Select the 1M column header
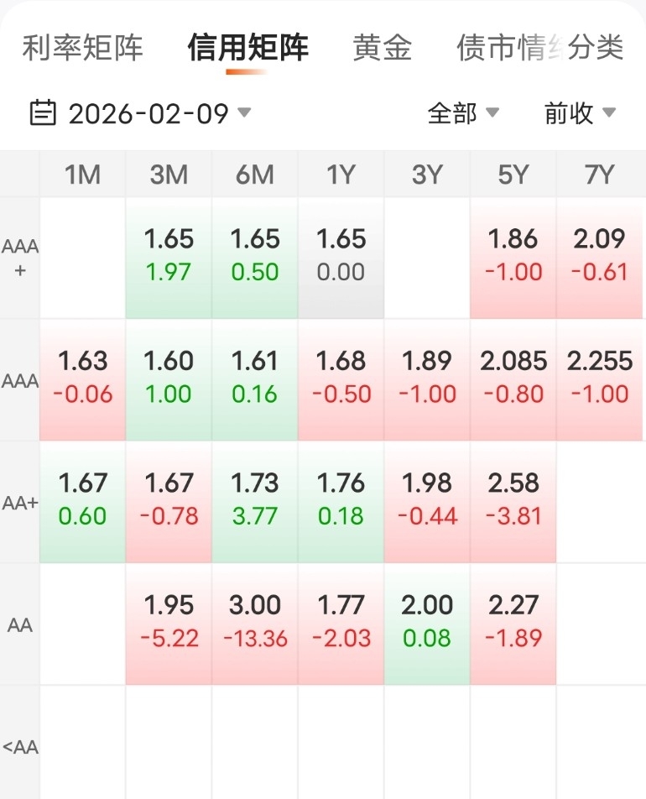 point(82,175)
